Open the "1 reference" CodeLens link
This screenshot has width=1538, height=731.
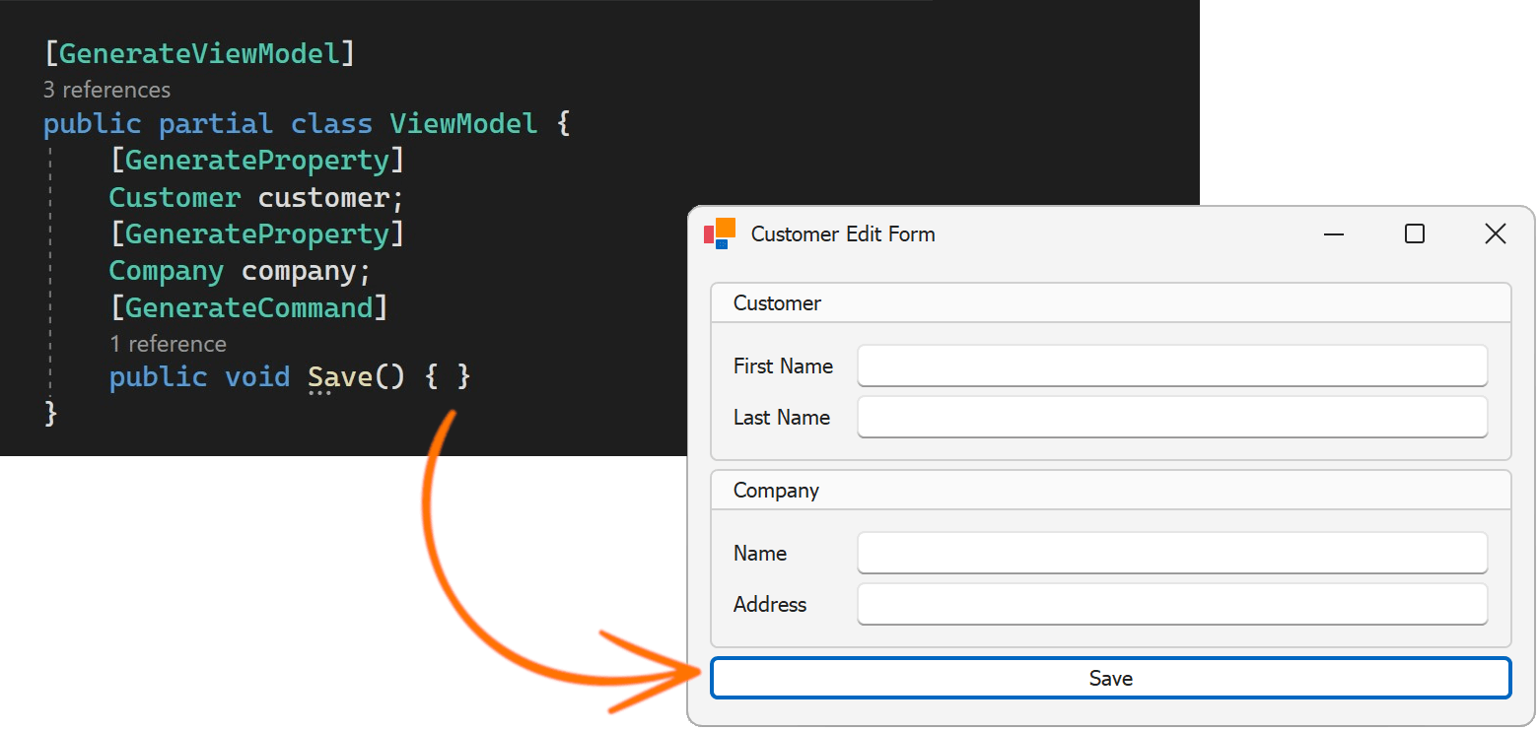click(x=168, y=345)
